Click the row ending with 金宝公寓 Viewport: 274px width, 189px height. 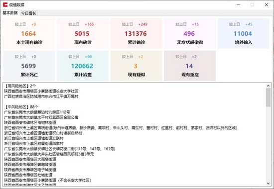coord(41,117)
